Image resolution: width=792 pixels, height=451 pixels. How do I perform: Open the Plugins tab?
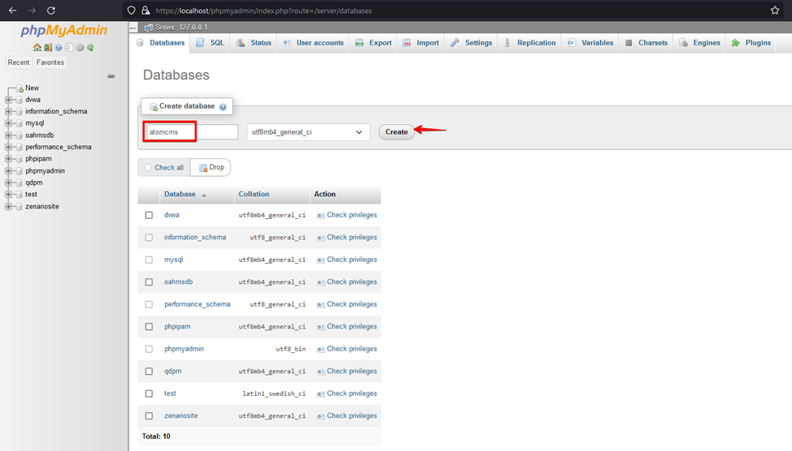point(751,43)
